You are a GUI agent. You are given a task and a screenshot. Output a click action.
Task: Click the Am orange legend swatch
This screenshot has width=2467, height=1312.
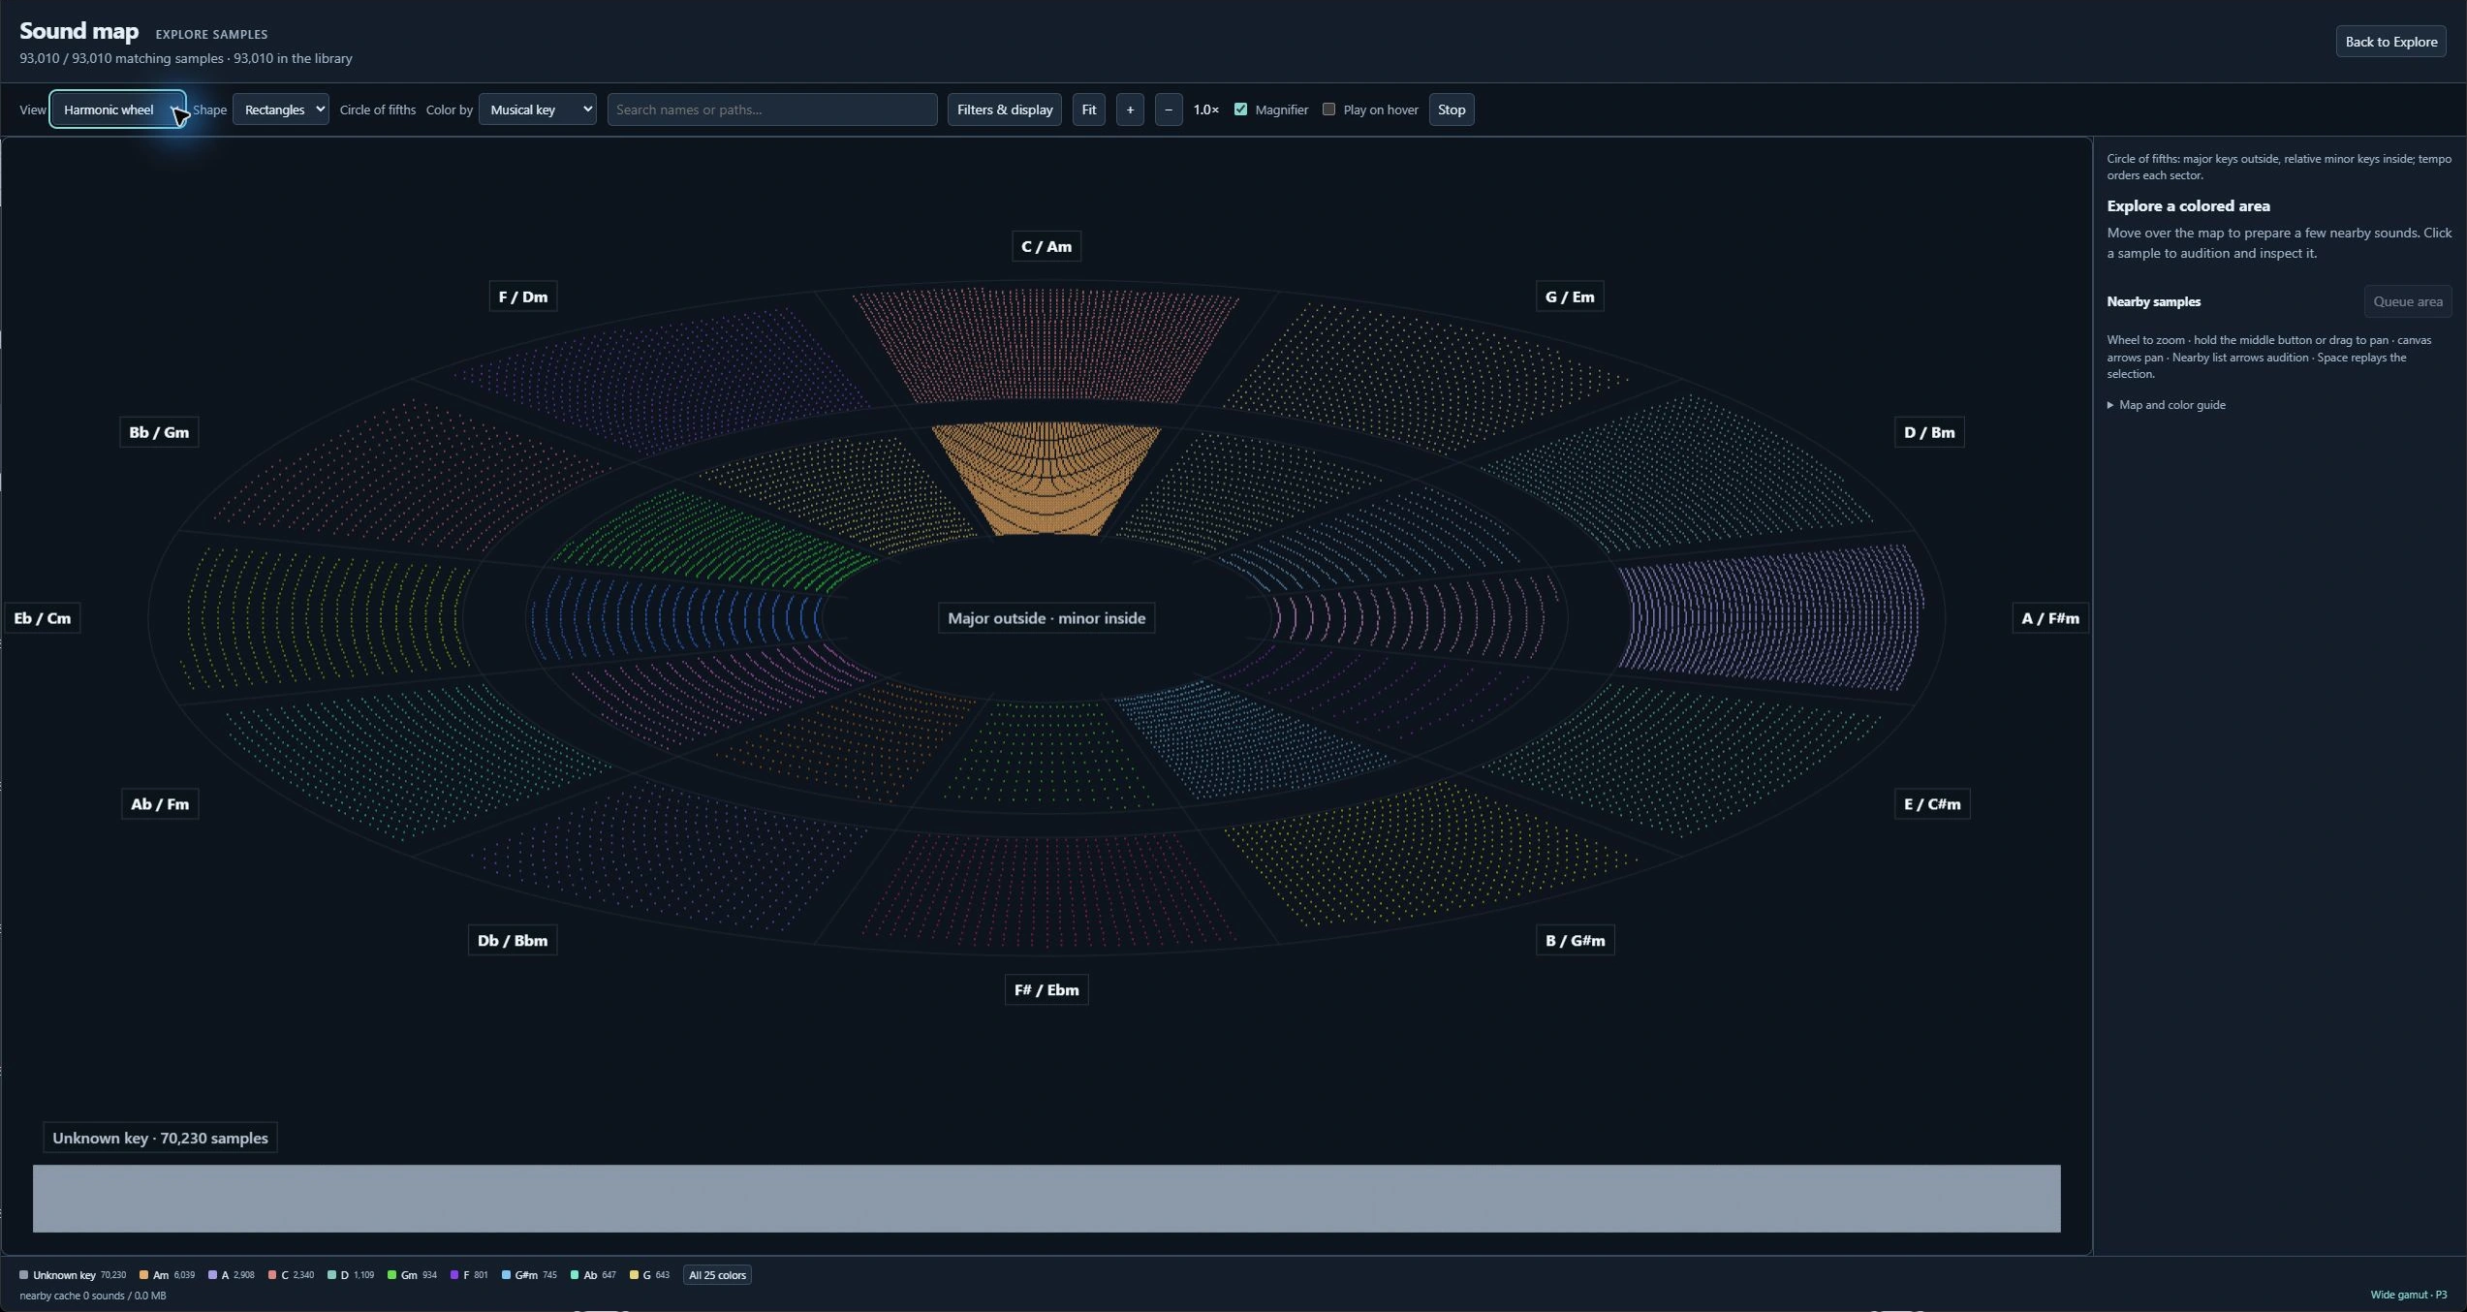[143, 1275]
